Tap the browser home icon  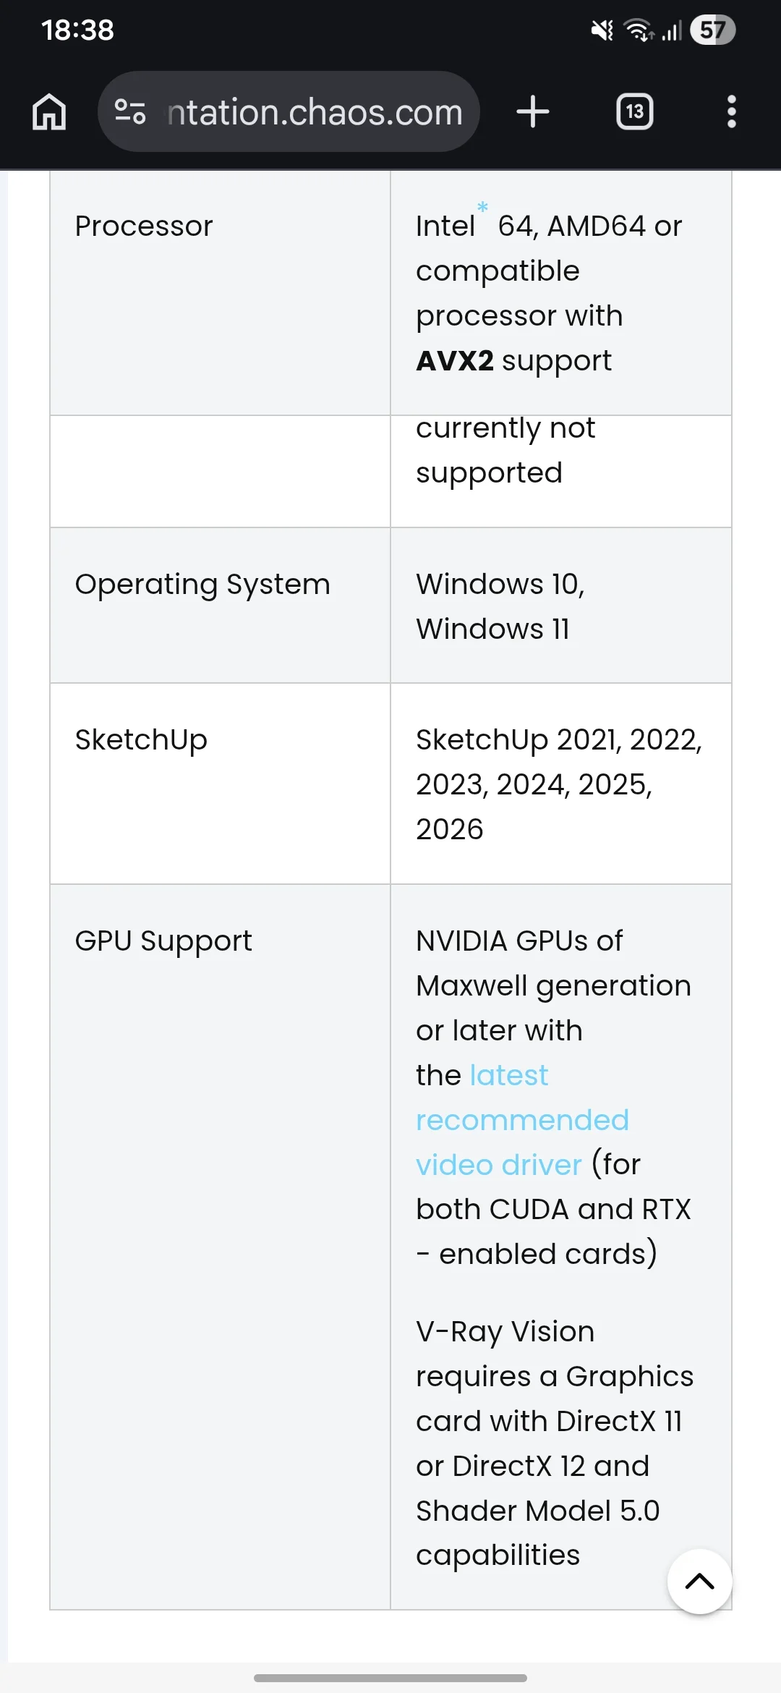(49, 112)
